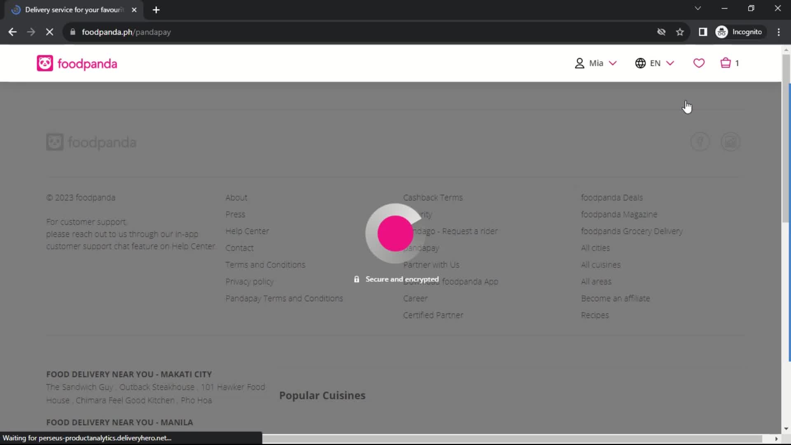791x445 pixels.
Task: Open foodpanda Deals link
Action: pos(612,197)
